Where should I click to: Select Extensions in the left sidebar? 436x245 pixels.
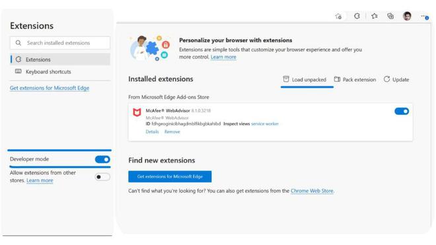pos(60,59)
